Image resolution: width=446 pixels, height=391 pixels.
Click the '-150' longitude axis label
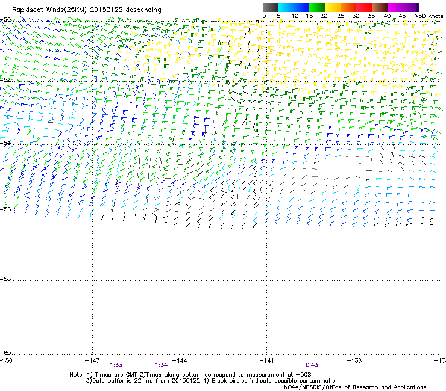tap(6, 360)
